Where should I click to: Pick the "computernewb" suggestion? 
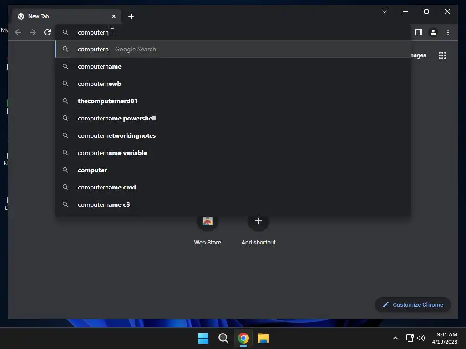pos(233,84)
